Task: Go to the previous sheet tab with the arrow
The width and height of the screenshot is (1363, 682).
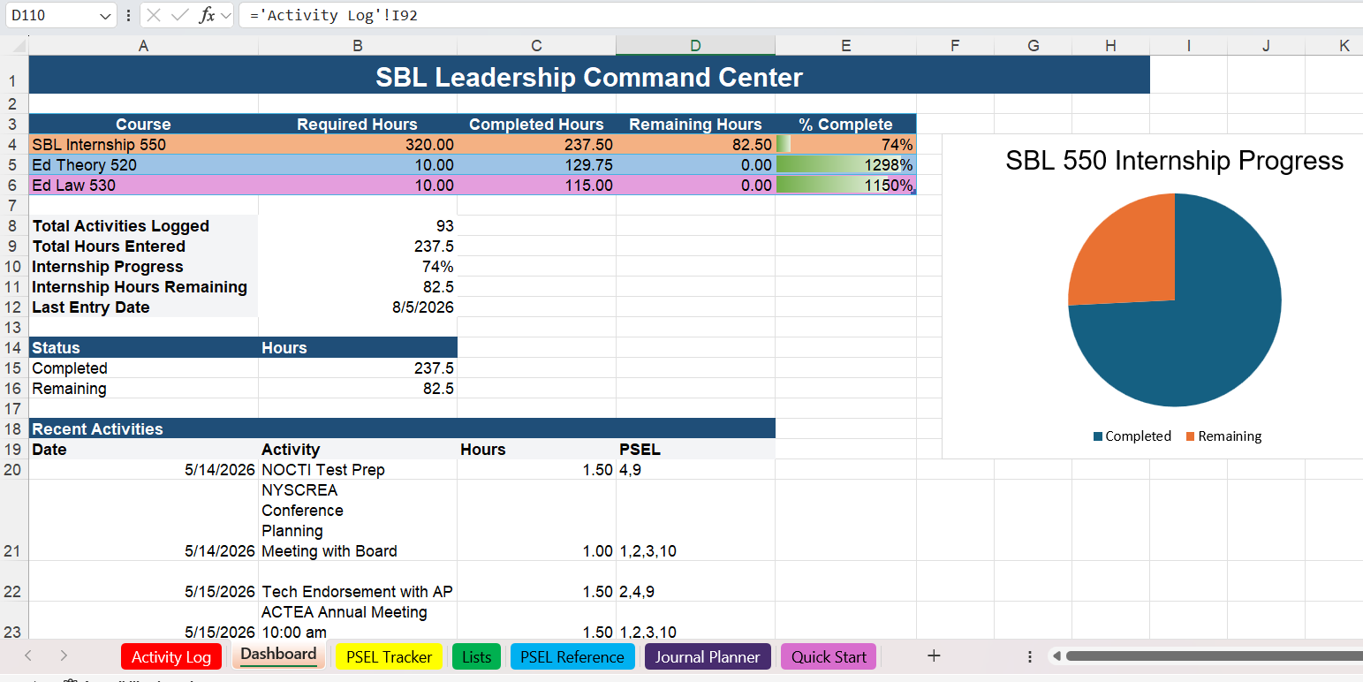Action: (28, 655)
